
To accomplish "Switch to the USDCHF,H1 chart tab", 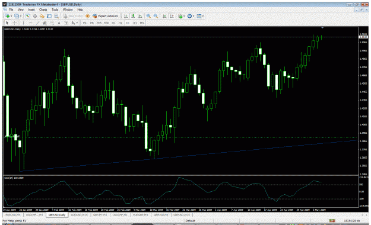I will pyautogui.click(x=120, y=215).
